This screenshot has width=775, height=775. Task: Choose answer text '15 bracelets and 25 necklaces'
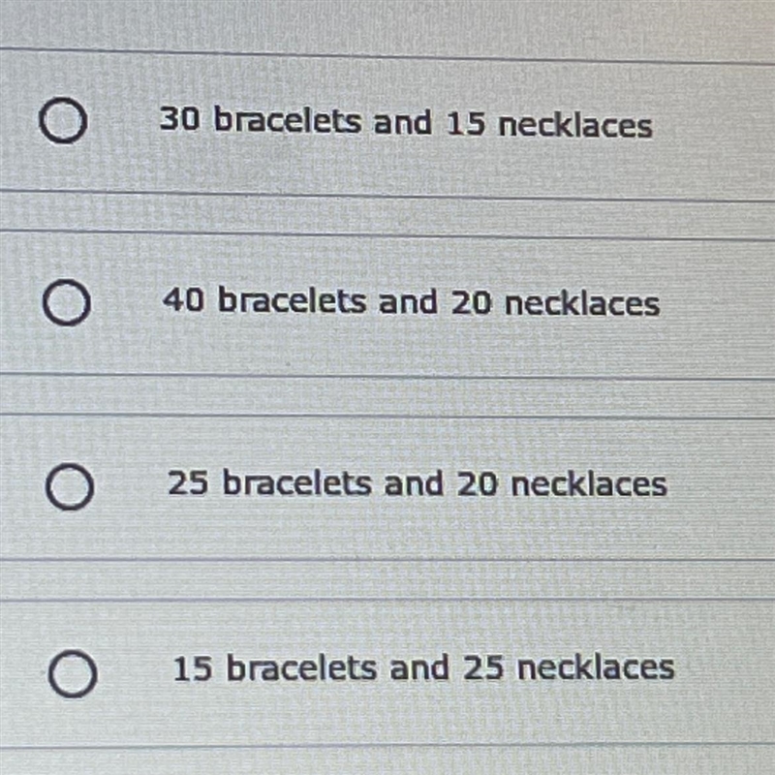[x=423, y=667]
